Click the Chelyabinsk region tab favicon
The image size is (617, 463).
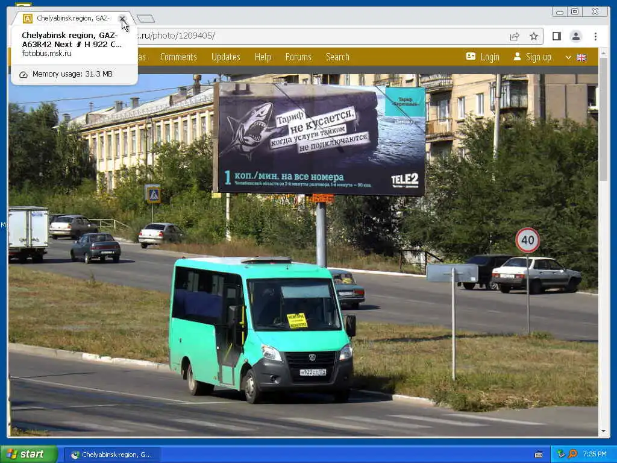pyautogui.click(x=28, y=19)
